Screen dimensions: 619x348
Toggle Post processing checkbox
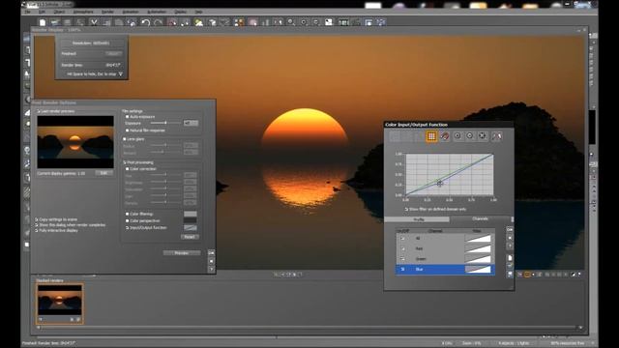coord(125,162)
